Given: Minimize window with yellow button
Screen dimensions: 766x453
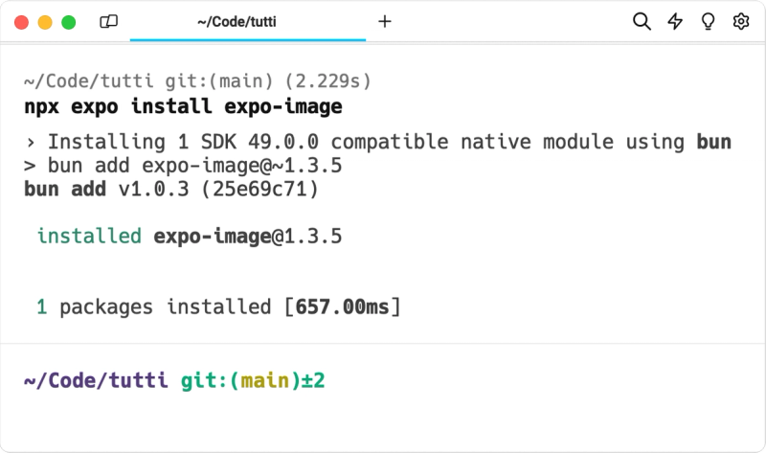Looking at the screenshot, I should 45,22.
